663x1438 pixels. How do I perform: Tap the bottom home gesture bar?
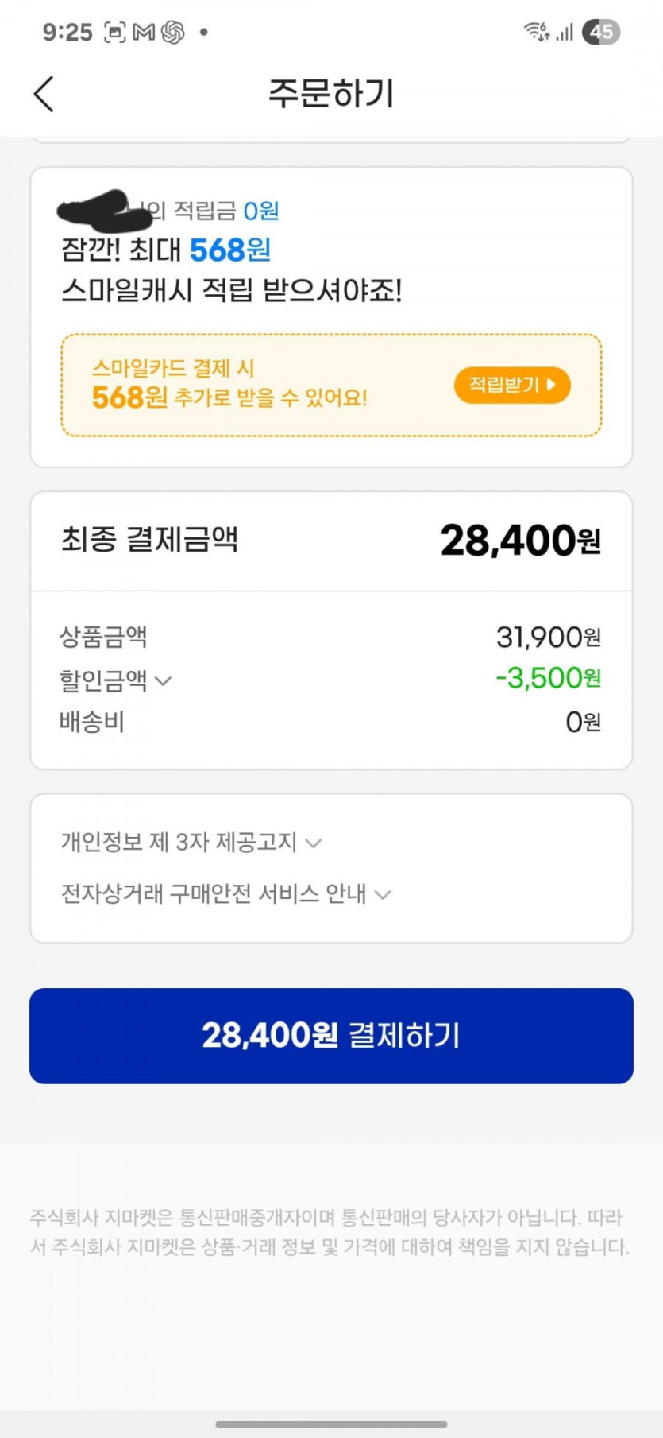click(331, 1424)
